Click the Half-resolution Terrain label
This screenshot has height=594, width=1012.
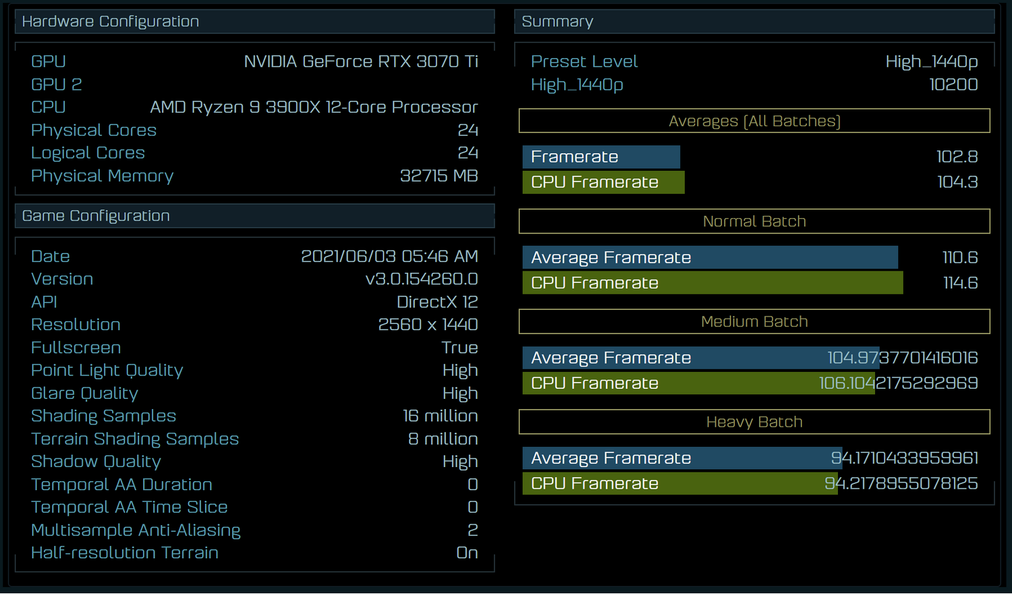[125, 553]
